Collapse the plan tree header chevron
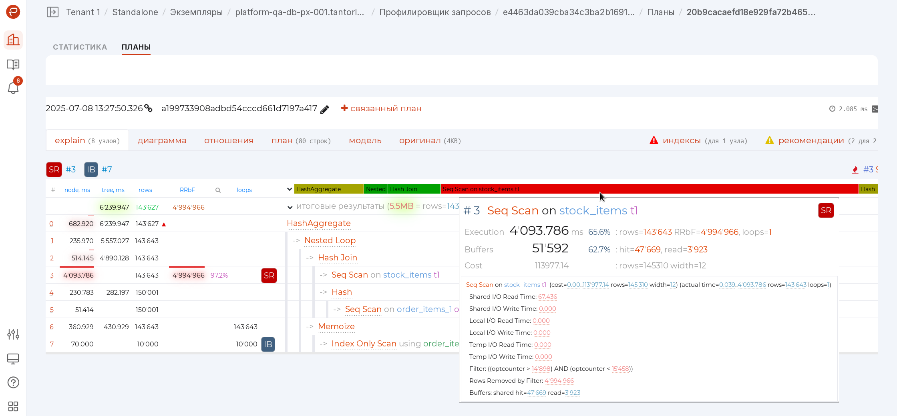This screenshot has height=416, width=897. click(x=290, y=189)
